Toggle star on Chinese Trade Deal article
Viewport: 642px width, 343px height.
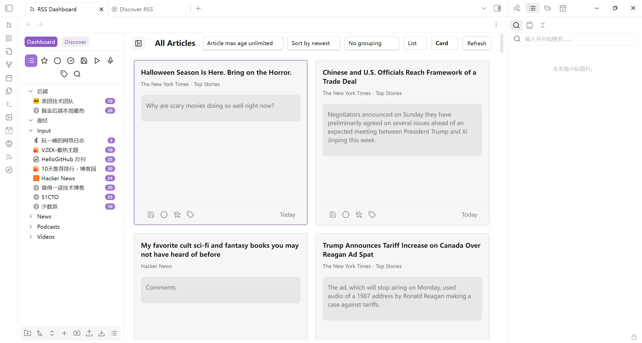point(359,215)
